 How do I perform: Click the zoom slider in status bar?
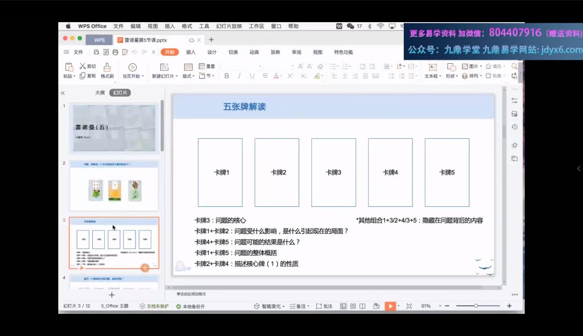476,306
